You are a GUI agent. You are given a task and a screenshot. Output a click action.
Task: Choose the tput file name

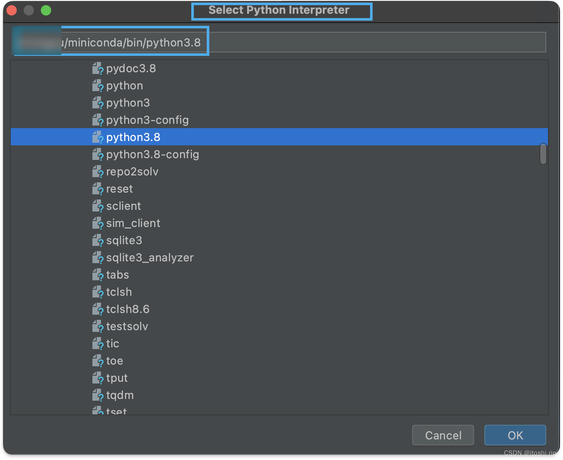point(117,378)
